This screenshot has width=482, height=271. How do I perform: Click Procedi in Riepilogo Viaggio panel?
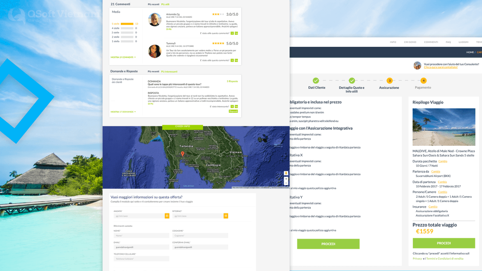click(444, 243)
